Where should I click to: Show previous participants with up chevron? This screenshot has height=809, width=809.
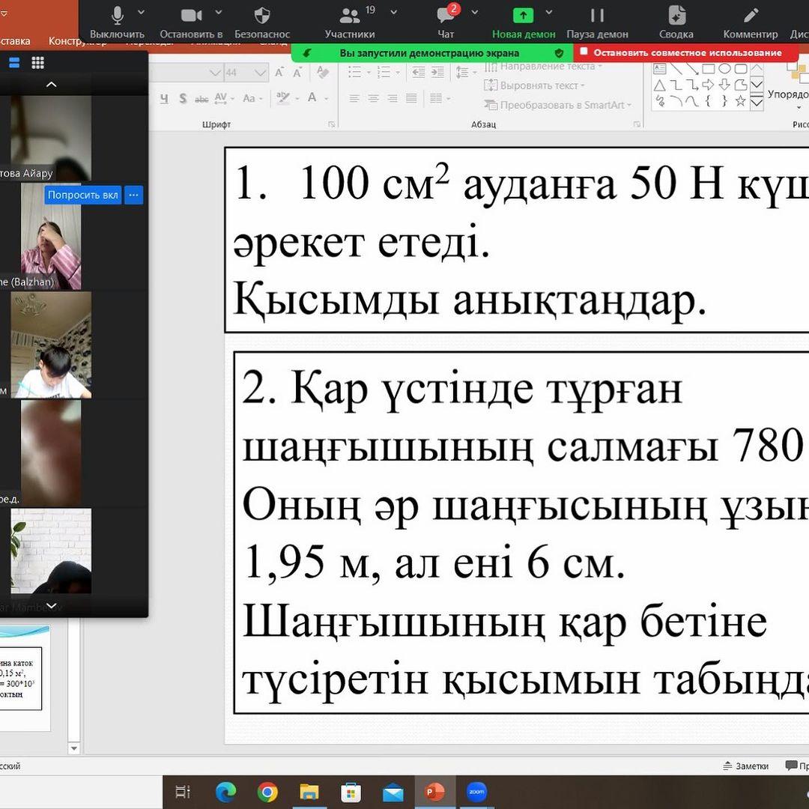point(52,84)
